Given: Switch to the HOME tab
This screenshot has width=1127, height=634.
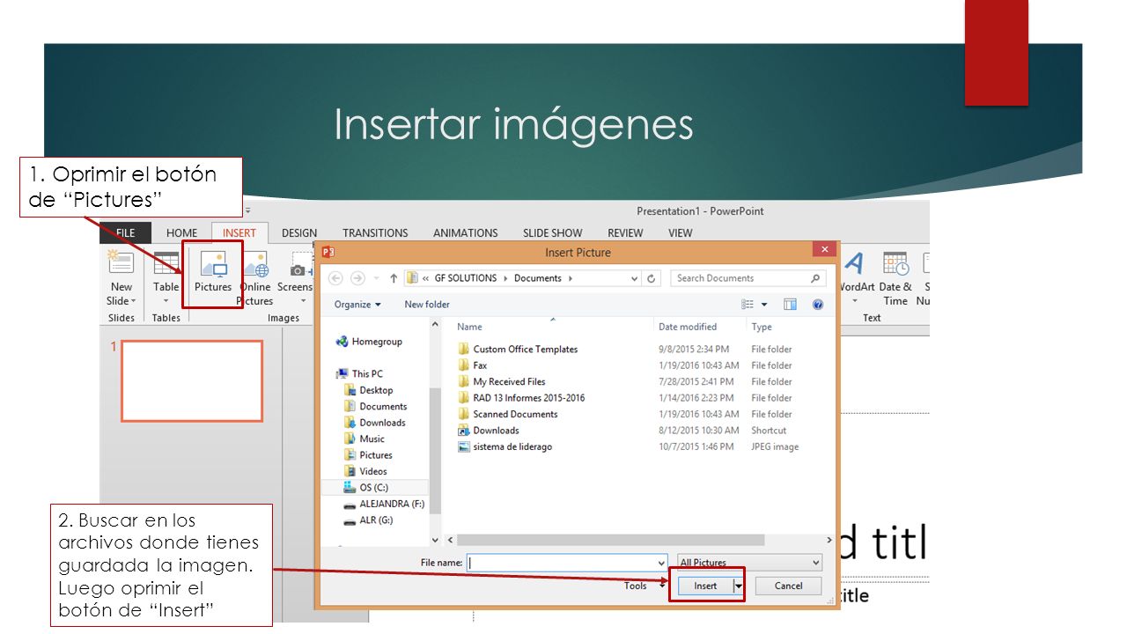Looking at the screenshot, I should click(x=182, y=233).
